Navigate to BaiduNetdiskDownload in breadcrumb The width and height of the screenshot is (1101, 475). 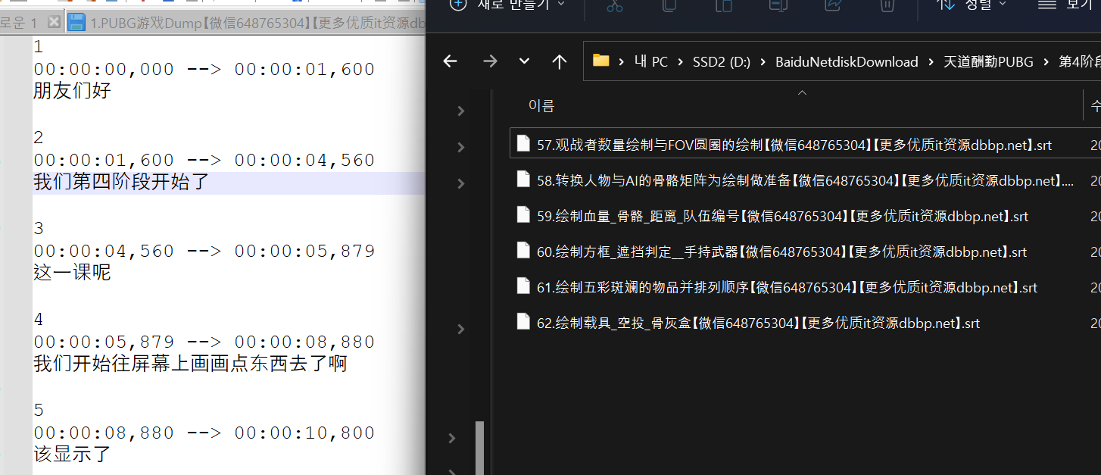pyautogui.click(x=846, y=62)
